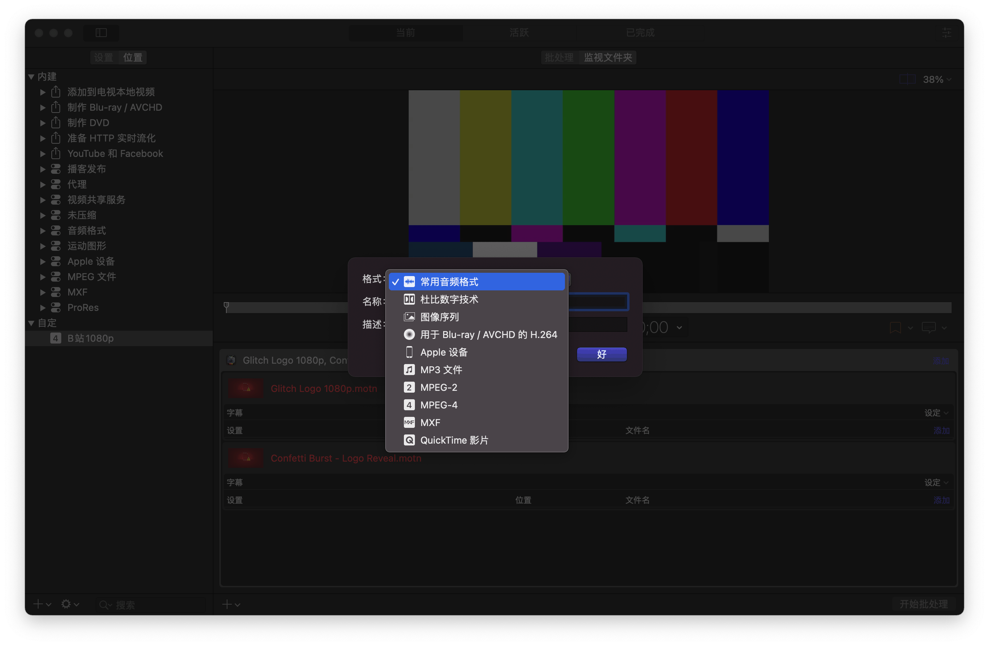This screenshot has height=646, width=989.
Task: Click the add preset plus icon bottom-left
Action: 38,605
